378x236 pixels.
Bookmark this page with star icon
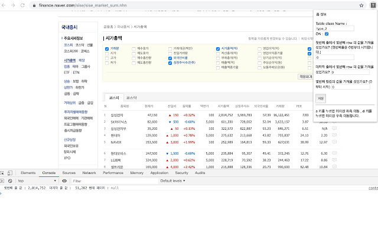coord(361,5)
